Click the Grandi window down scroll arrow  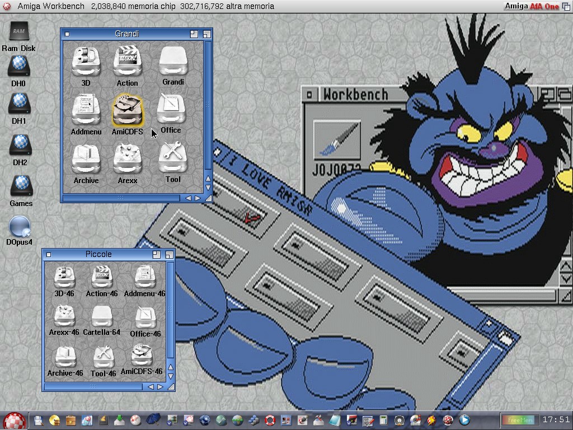pyautogui.click(x=208, y=188)
